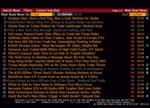Open 'Elliott Is Said to Take Stake' story

click(50, 84)
